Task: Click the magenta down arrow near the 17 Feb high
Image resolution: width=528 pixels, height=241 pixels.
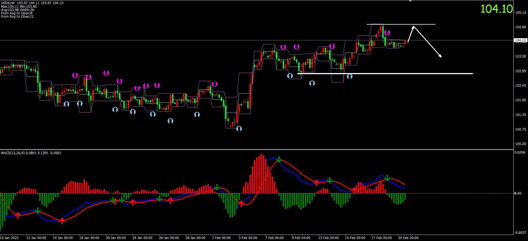Action: point(387,33)
